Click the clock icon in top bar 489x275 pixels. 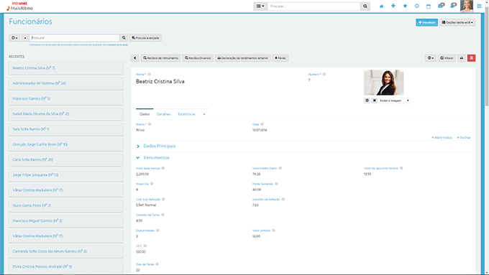(x=416, y=6)
